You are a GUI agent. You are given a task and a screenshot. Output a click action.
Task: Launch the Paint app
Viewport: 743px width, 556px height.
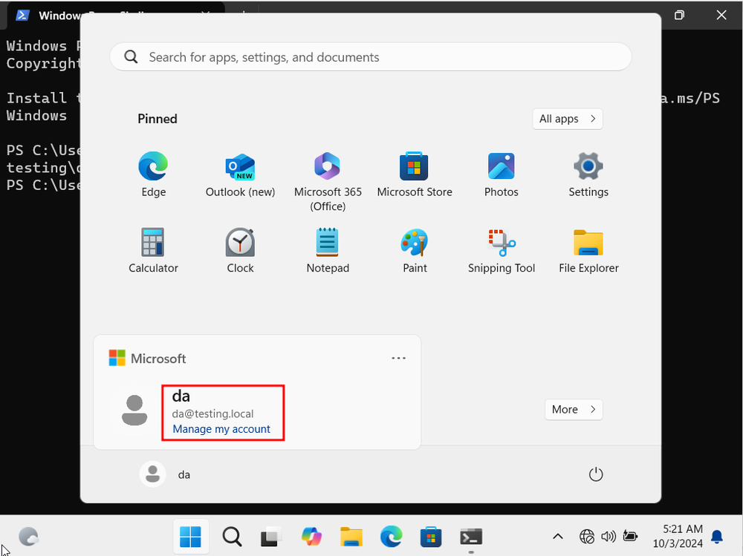click(415, 250)
